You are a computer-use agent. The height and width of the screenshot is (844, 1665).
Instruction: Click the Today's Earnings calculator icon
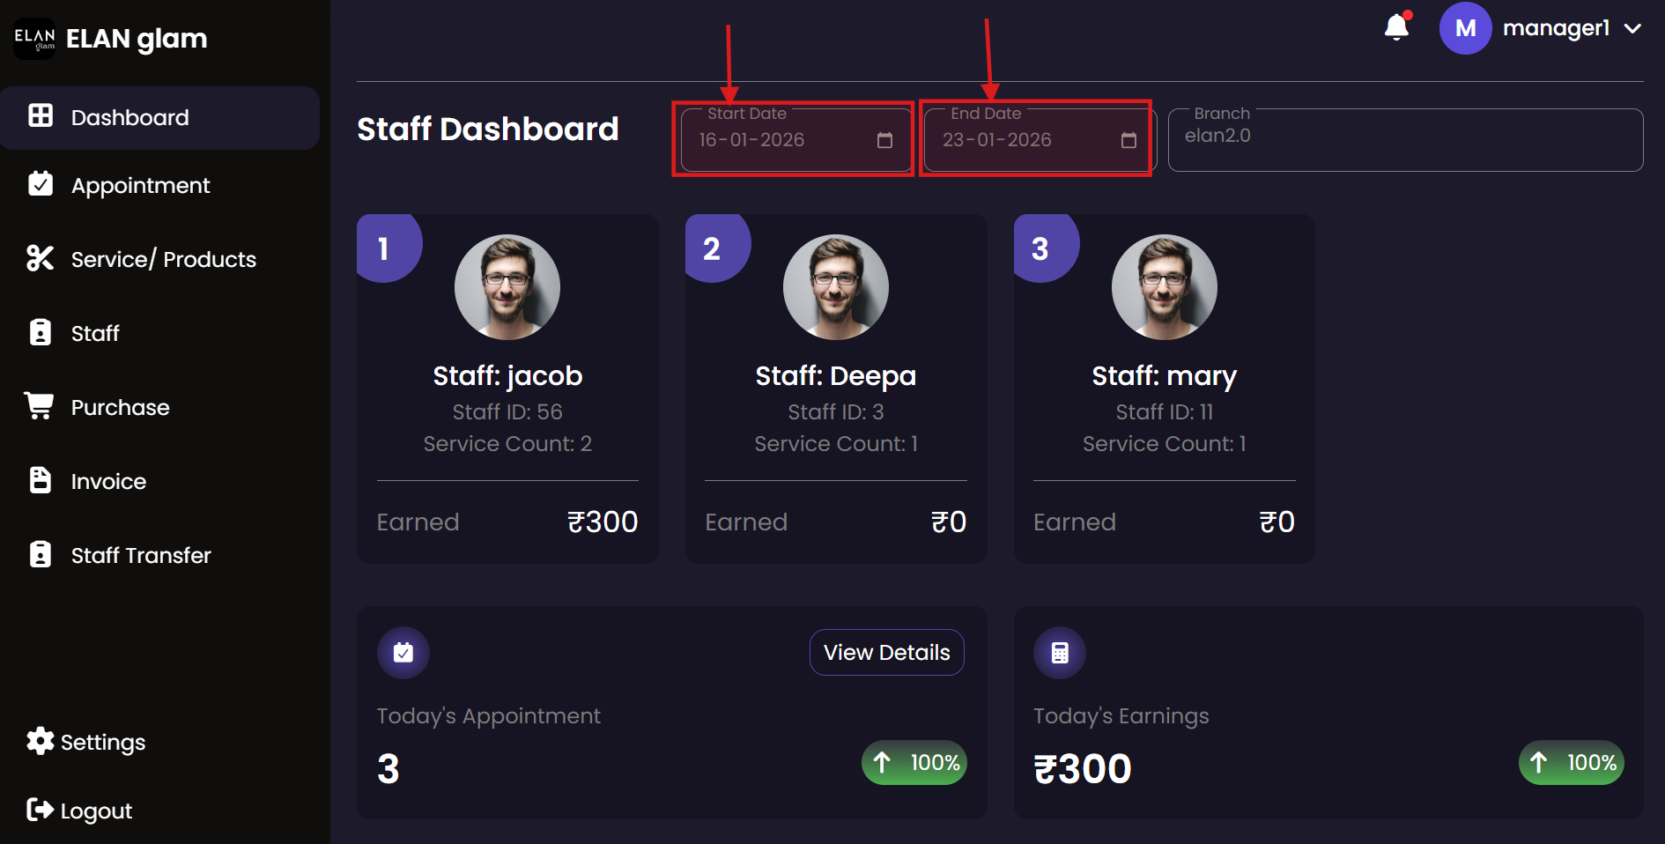[1060, 653]
